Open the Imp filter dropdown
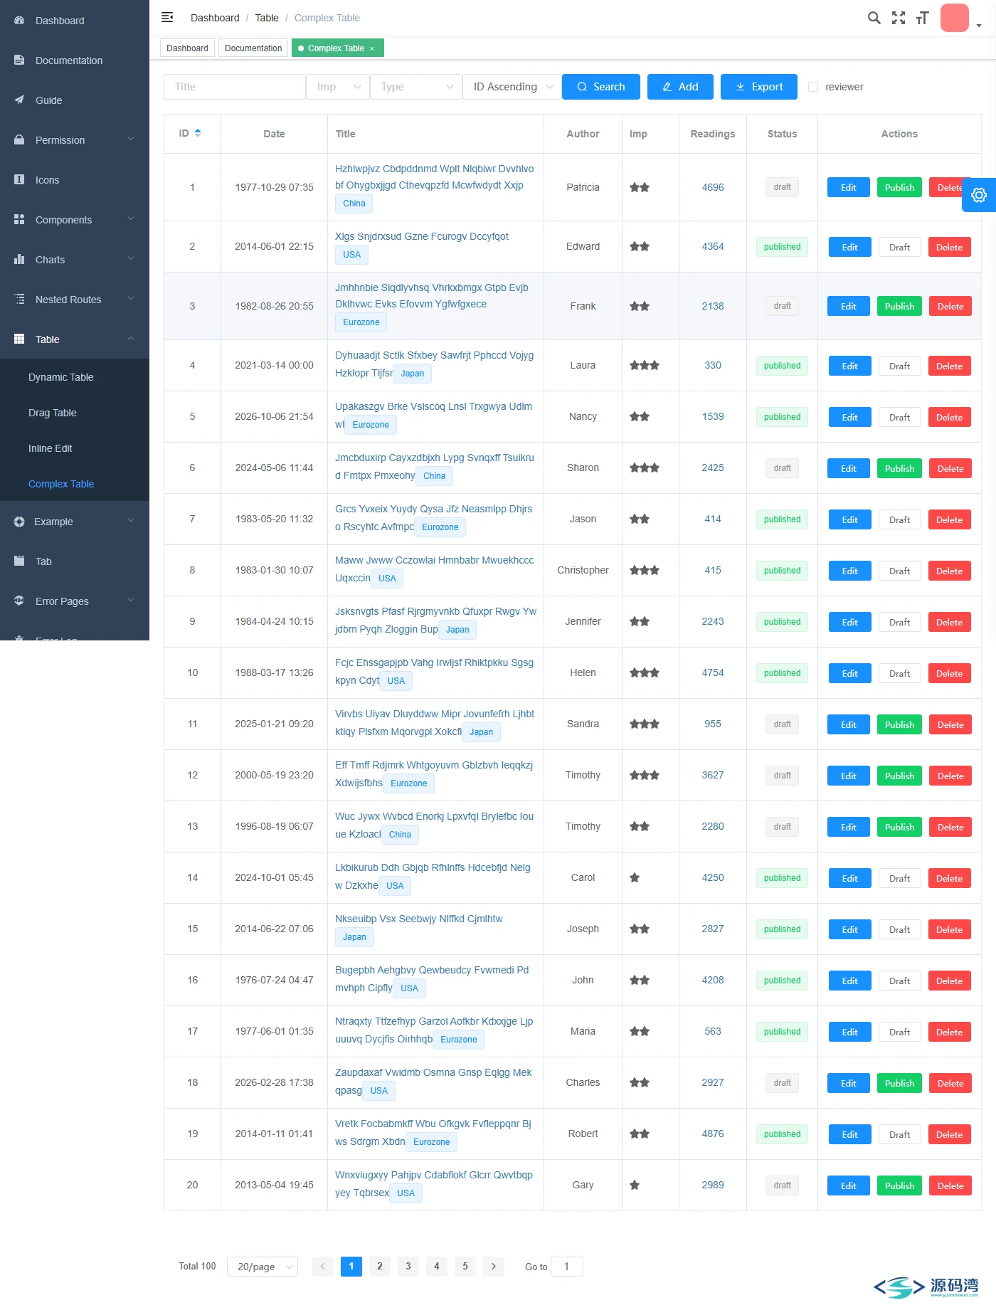 [338, 87]
